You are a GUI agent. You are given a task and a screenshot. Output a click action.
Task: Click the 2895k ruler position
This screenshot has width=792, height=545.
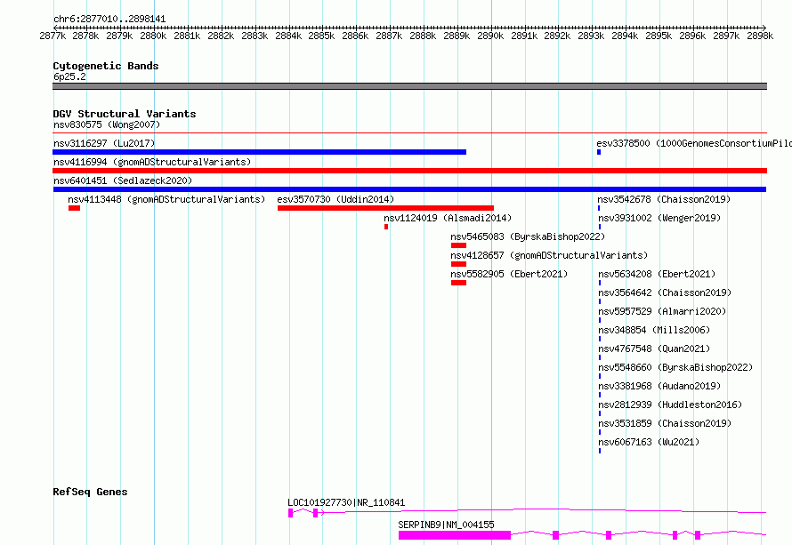pyautogui.click(x=659, y=36)
